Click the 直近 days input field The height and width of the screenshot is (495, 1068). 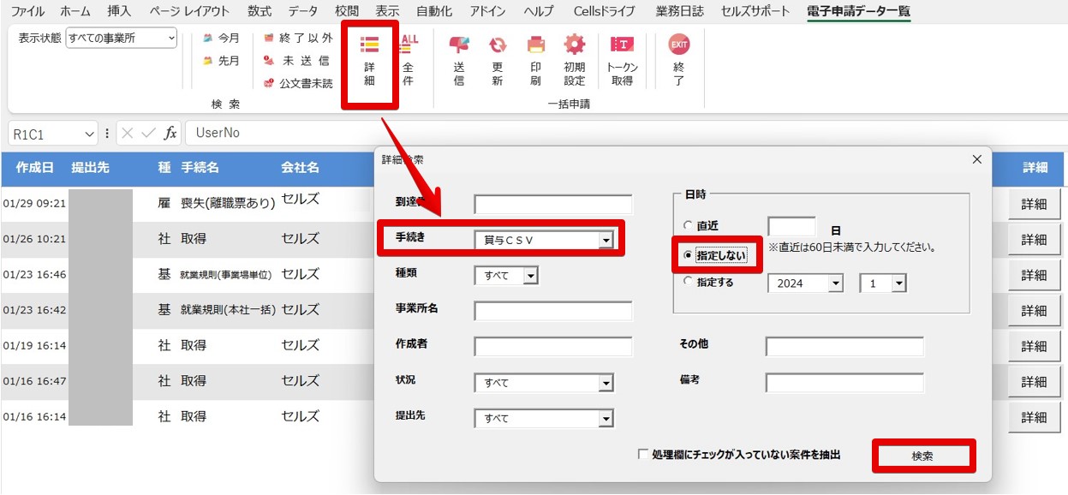click(792, 227)
